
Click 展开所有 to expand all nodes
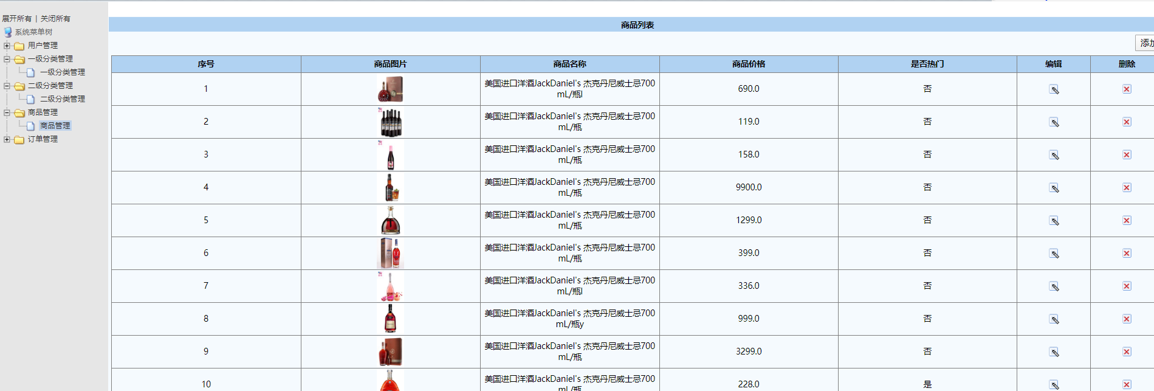[x=17, y=19]
